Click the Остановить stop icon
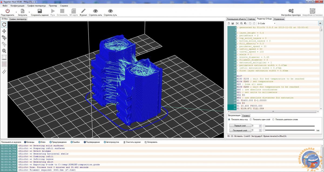Screen dimensions: 324x172 [x=62, y=11]
